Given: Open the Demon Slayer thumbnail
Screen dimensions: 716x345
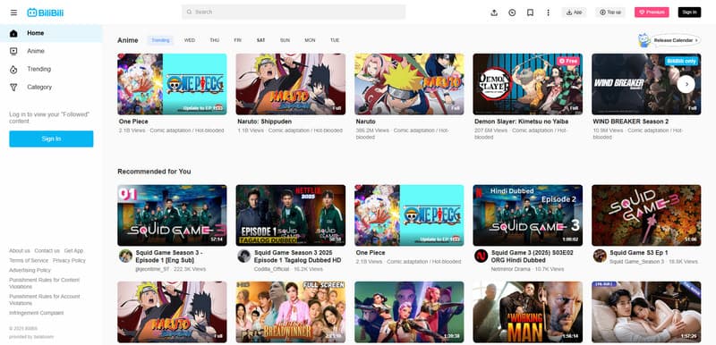Looking at the screenshot, I should click(527, 84).
